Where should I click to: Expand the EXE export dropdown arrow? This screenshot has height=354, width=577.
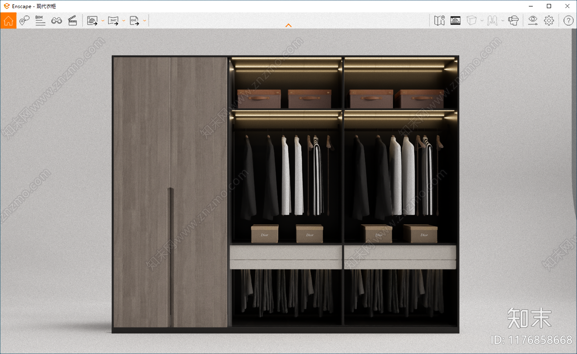[145, 21]
